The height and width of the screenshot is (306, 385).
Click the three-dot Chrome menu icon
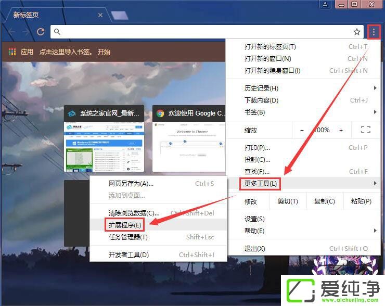374,32
